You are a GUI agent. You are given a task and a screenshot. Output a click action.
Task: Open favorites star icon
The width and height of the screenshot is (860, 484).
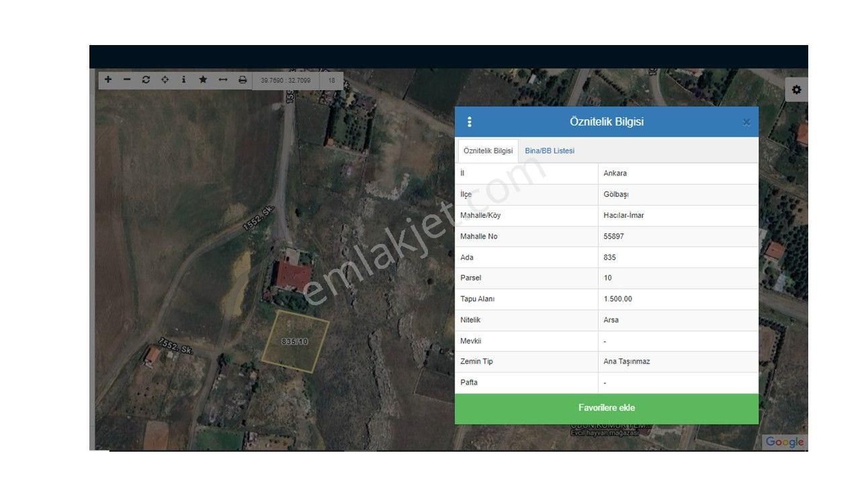[x=203, y=80]
